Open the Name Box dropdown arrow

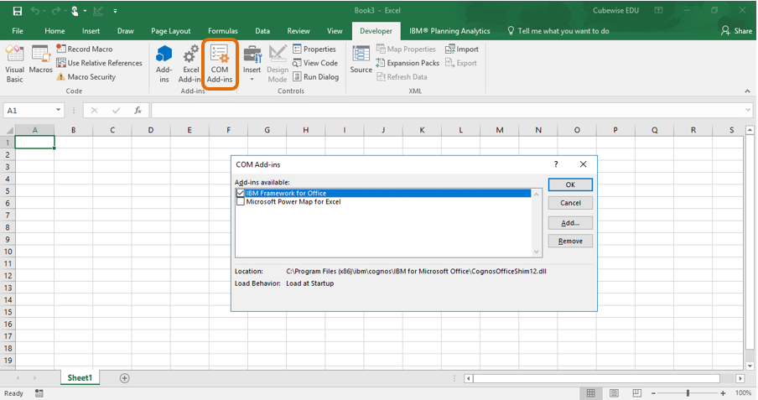pyautogui.click(x=59, y=111)
